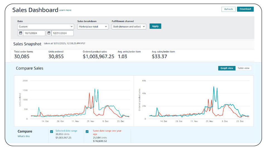Screen dimensions: 267x152
Task: Uncheck the Selected date range checkbox
Action: 52,131
